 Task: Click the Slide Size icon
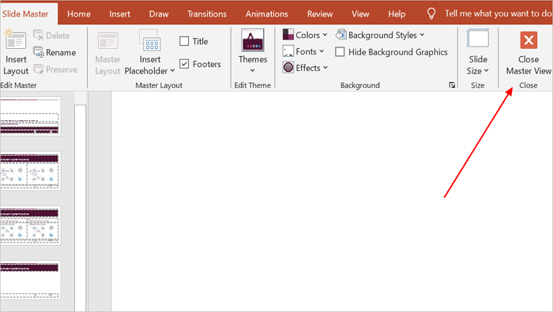pyautogui.click(x=478, y=39)
